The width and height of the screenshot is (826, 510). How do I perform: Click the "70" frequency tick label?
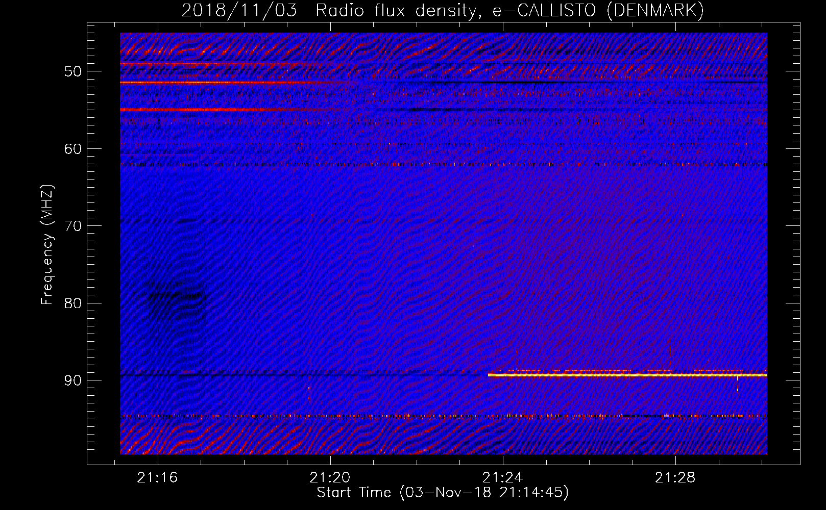(x=72, y=226)
